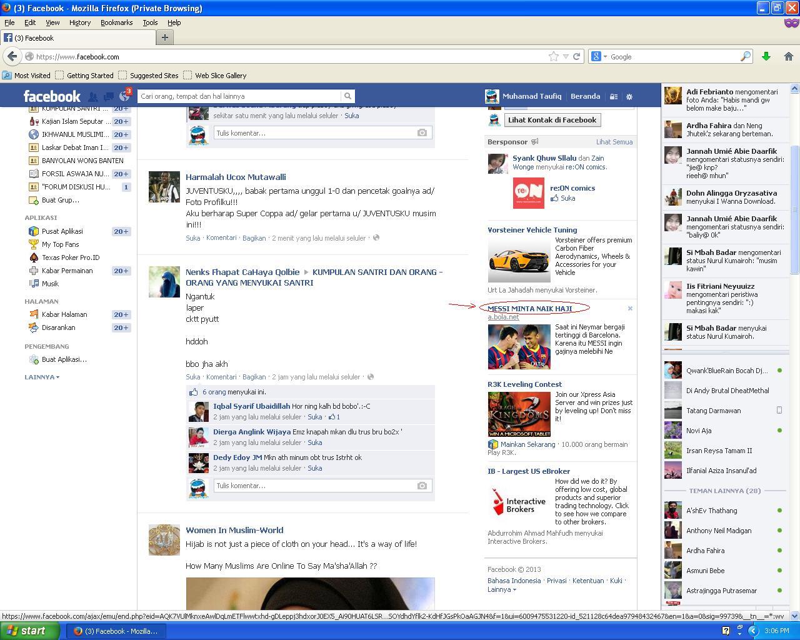Click the help icon in system tray
Image resolution: width=800 pixels, height=640 pixels.
[x=726, y=631]
